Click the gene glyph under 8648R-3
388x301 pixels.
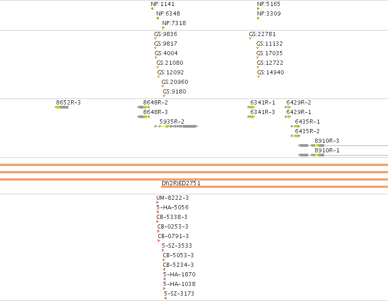point(144,117)
